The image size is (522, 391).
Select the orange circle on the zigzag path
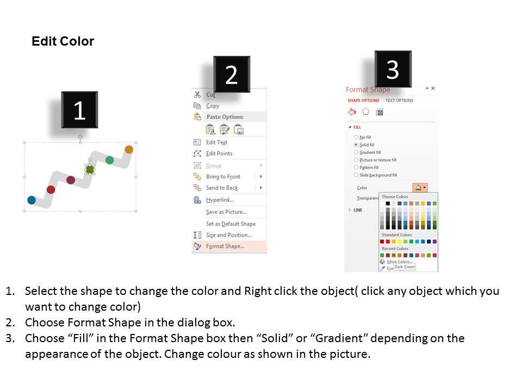pos(129,149)
